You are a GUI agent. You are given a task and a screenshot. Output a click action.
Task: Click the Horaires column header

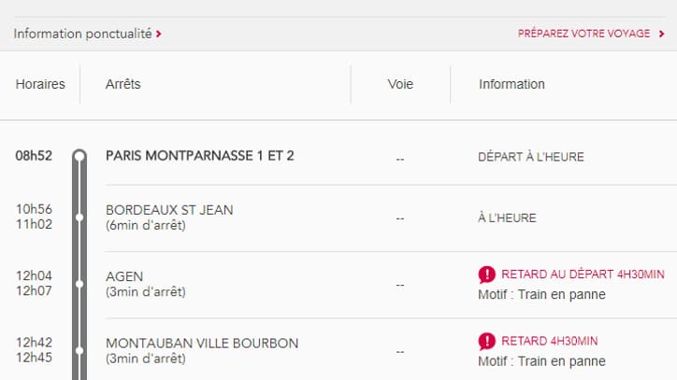pyautogui.click(x=40, y=84)
